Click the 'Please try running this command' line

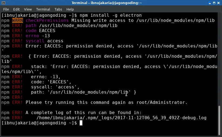pos(106,102)
